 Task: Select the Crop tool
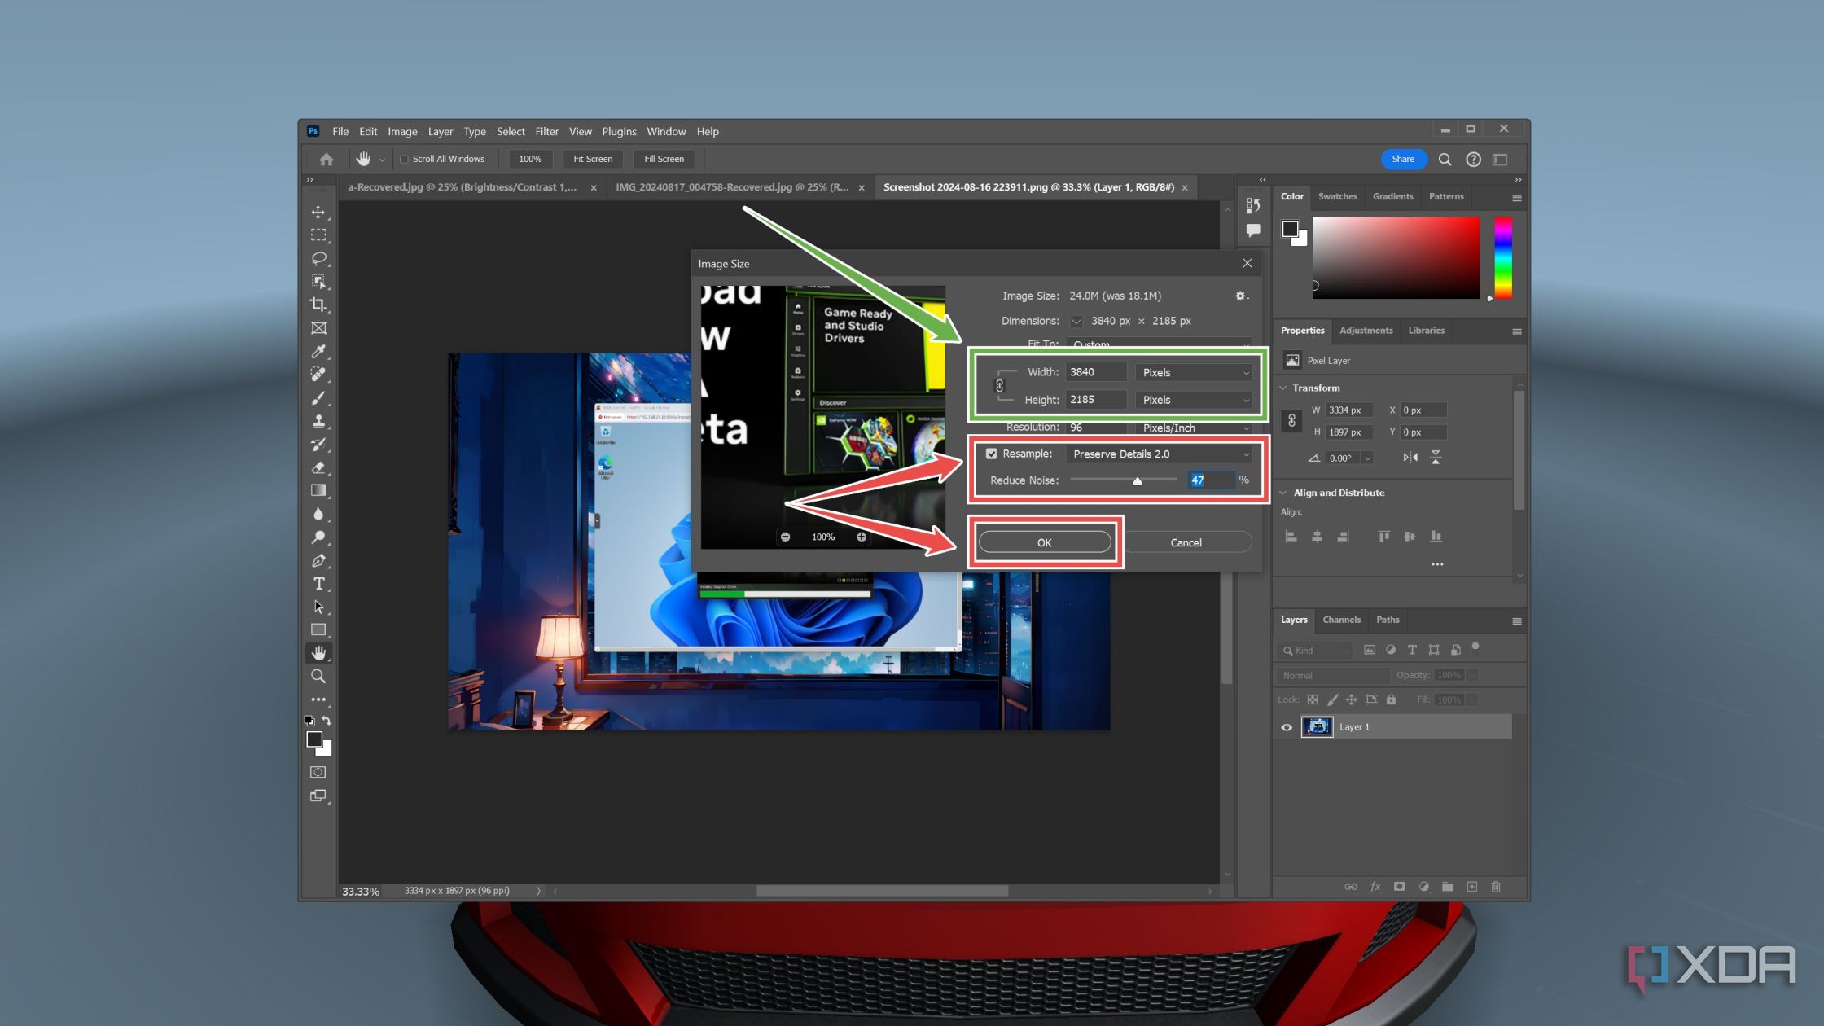318,305
